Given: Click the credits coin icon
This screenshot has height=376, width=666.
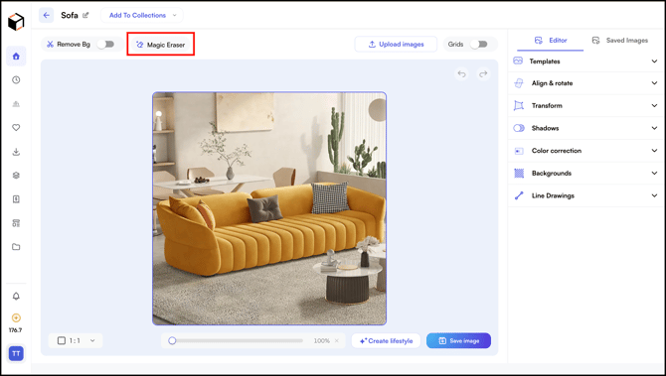Looking at the screenshot, I should [16, 317].
